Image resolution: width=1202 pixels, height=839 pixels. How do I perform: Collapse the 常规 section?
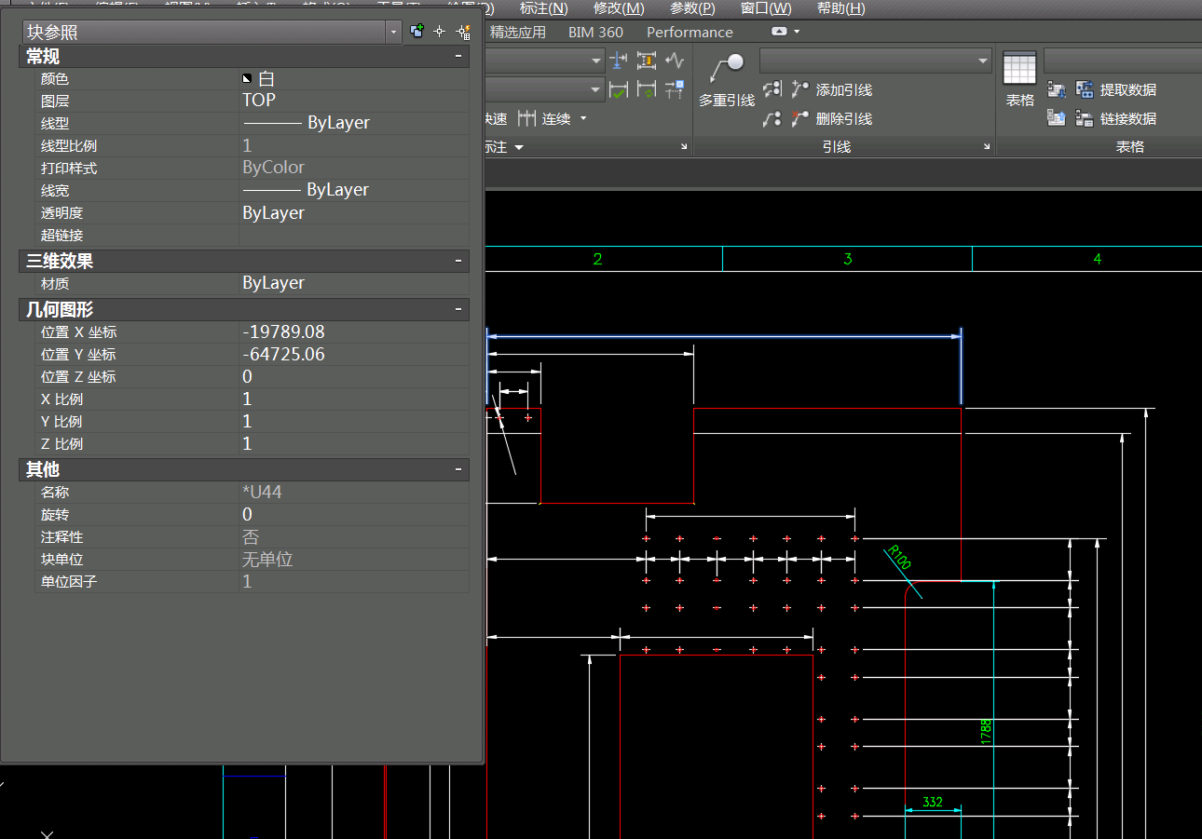(x=458, y=57)
